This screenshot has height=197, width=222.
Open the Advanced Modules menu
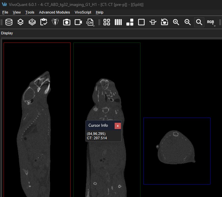point(55,12)
